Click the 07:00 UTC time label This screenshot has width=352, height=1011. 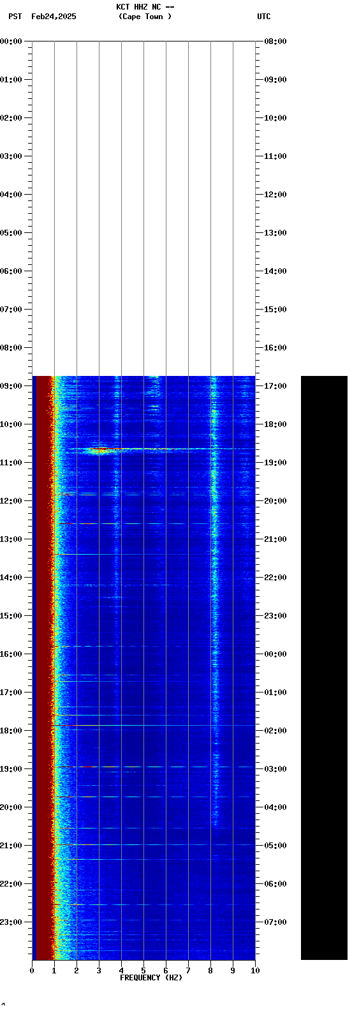click(275, 922)
